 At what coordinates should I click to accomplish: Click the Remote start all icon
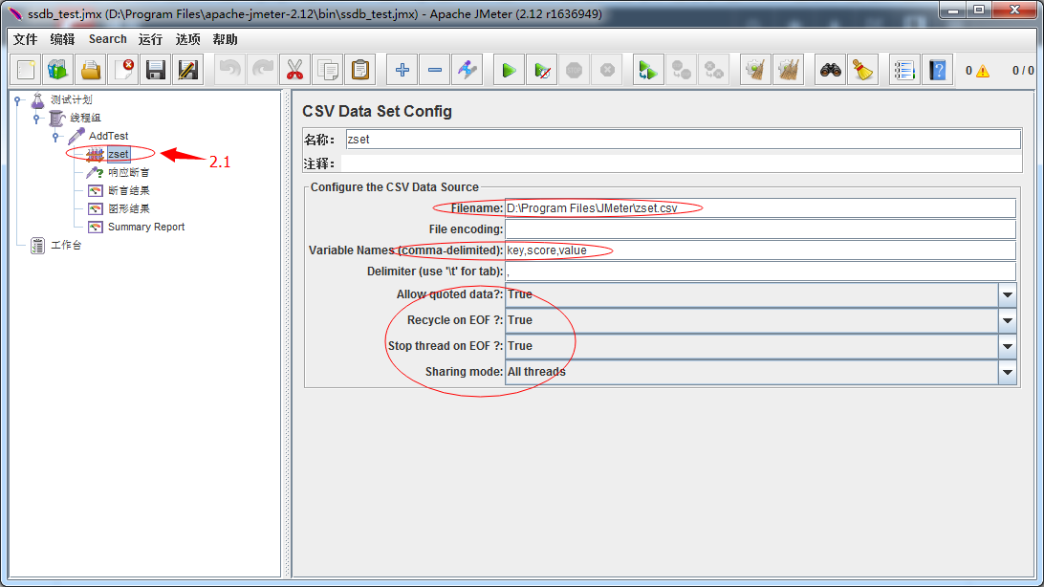coord(648,70)
